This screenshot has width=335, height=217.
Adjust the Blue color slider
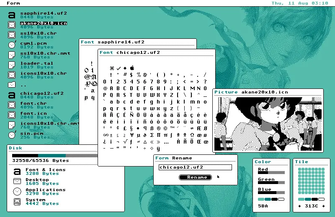click(x=271, y=192)
